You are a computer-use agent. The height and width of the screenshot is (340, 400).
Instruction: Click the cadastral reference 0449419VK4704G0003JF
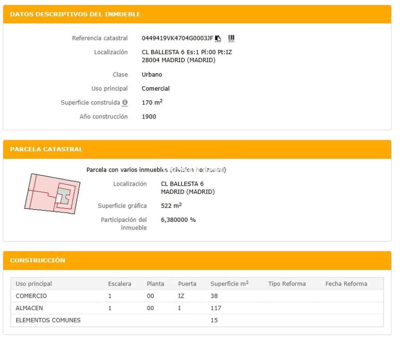pos(177,38)
